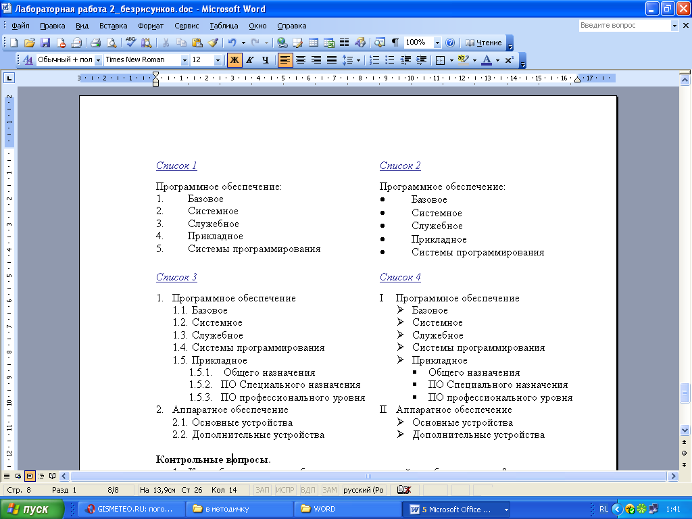Click the Print icon in the toolbar
Screen dimensions: 692x519
coord(95,43)
